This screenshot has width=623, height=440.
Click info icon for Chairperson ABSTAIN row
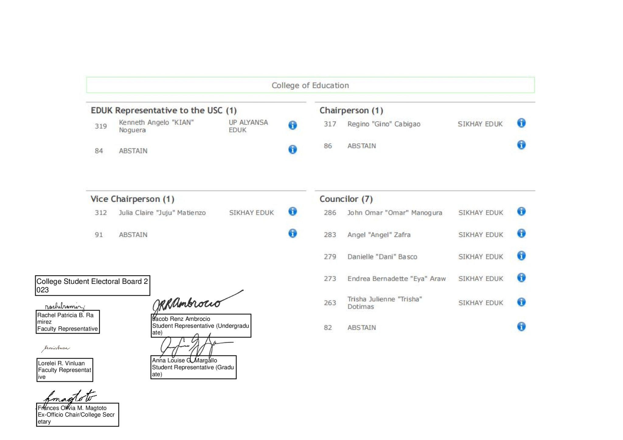tap(521, 145)
